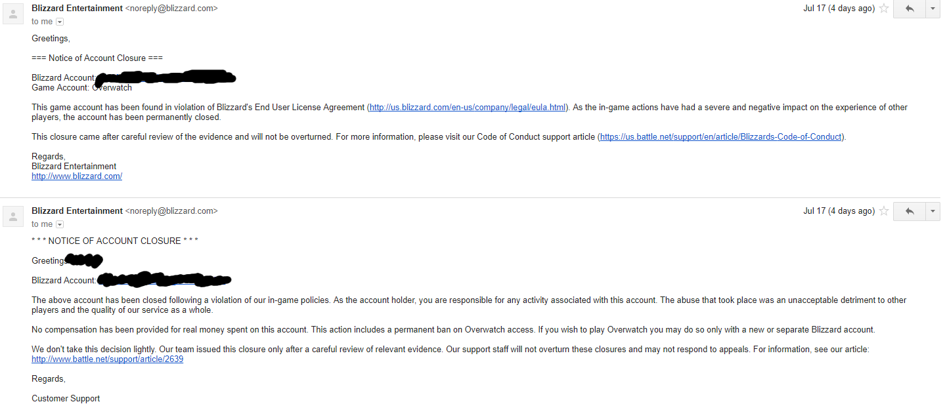
Task: Click the 'to me' recipient label on first email
Action: (41, 21)
